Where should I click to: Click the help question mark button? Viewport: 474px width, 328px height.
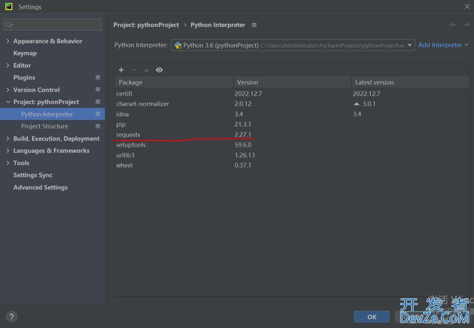coord(11,317)
